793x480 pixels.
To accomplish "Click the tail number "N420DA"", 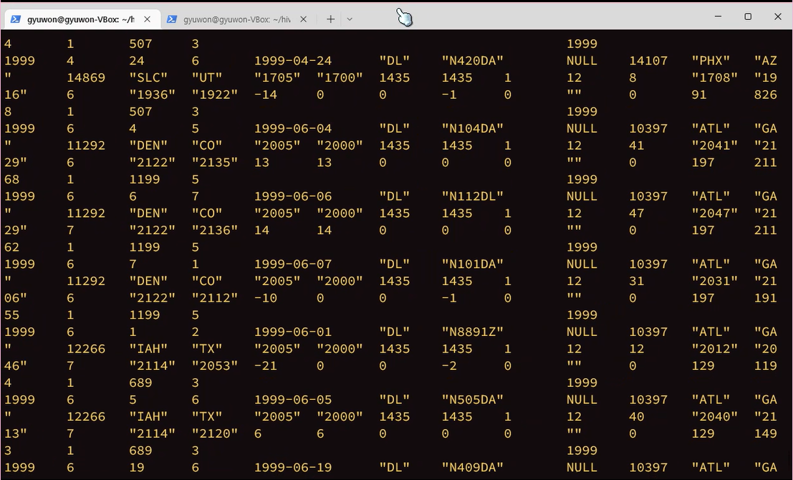I will [472, 61].
